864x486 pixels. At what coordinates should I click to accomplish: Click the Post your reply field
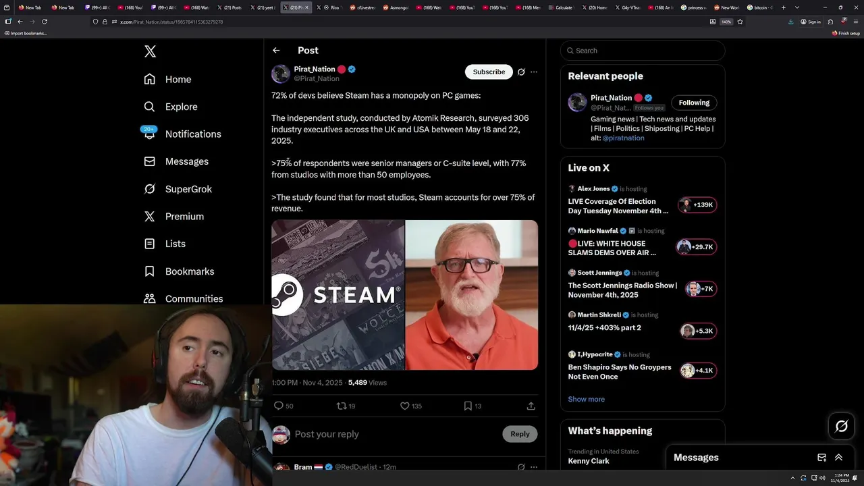pos(395,434)
